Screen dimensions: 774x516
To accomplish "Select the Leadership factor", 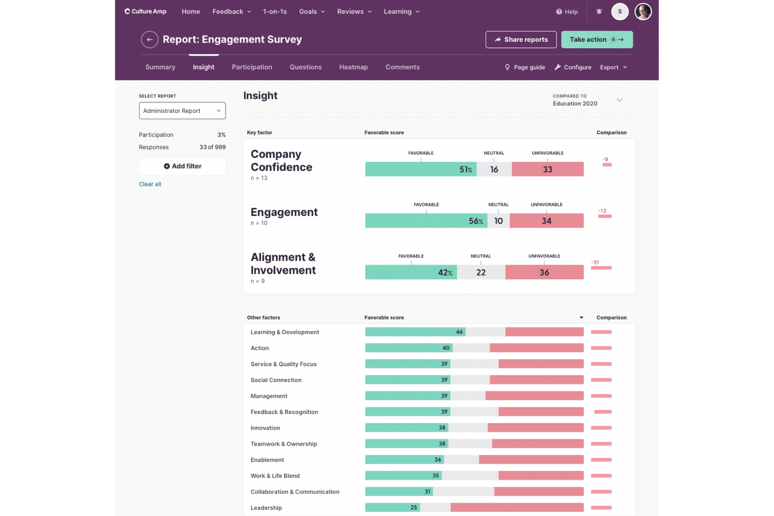I will pos(266,508).
